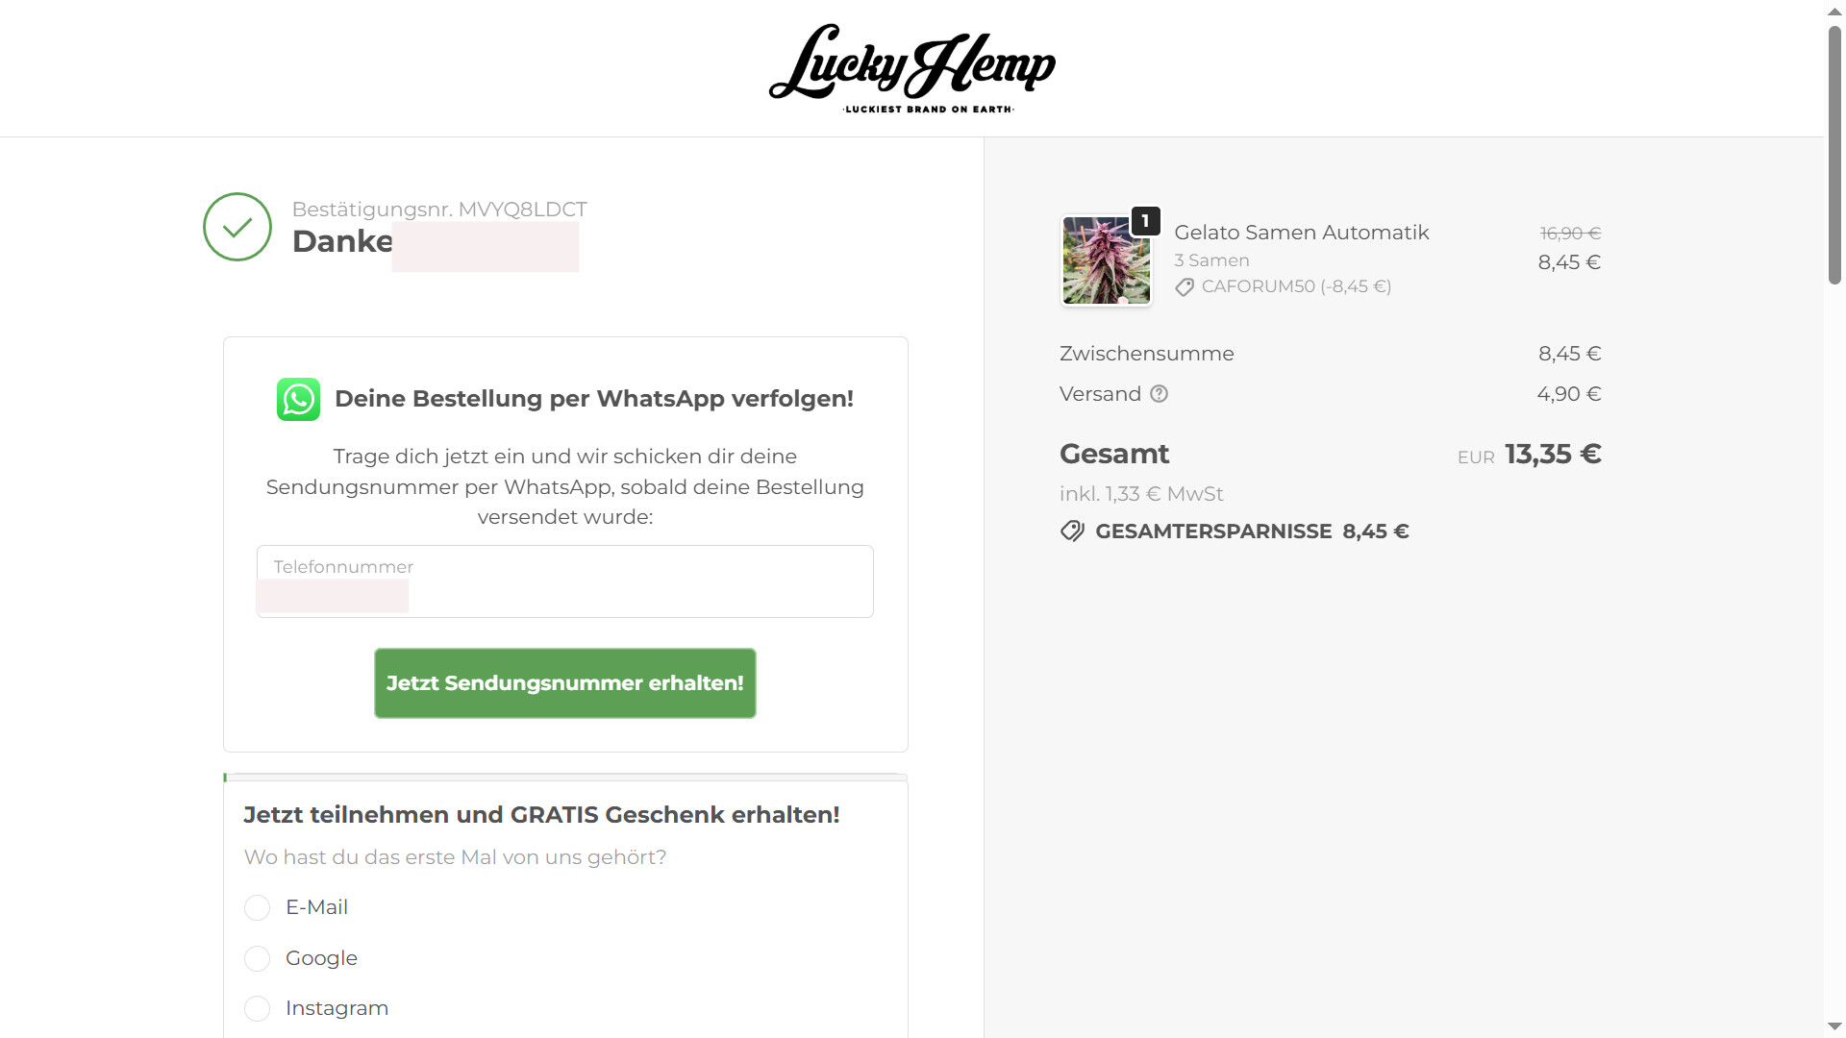This screenshot has width=1846, height=1038.
Task: Focus the Telefonnummer input field
Action: 565,581
